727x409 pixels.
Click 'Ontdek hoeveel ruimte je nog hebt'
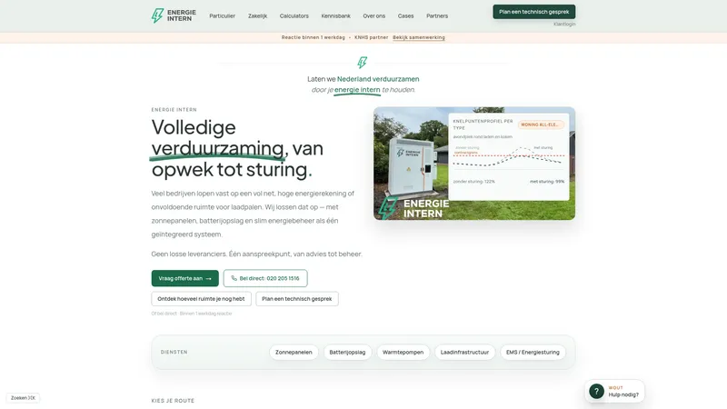coord(201,299)
